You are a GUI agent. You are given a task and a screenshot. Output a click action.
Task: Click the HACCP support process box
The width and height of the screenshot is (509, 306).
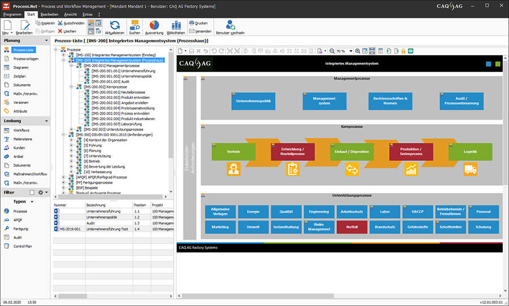pos(417,212)
